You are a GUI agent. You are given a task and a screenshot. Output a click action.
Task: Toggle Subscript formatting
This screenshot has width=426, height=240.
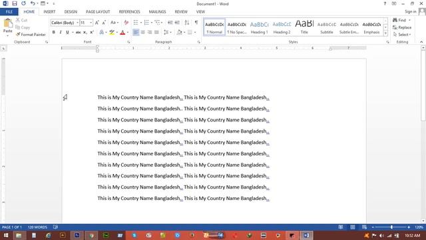85,33
